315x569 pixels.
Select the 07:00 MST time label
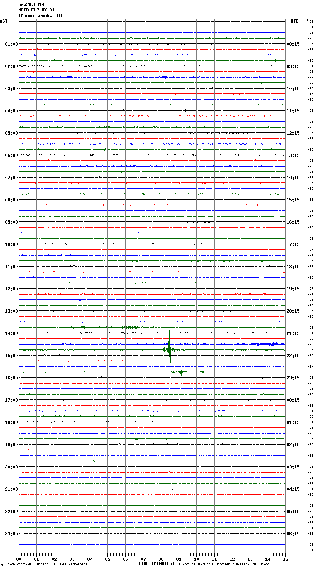click(x=11, y=178)
